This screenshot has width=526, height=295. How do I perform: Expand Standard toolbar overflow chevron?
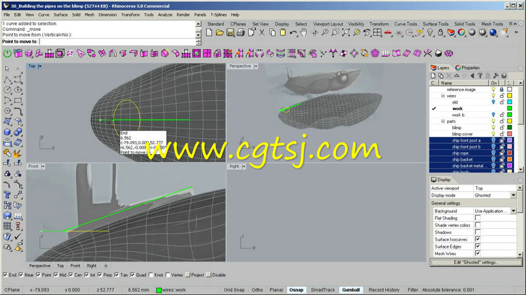(516, 32)
